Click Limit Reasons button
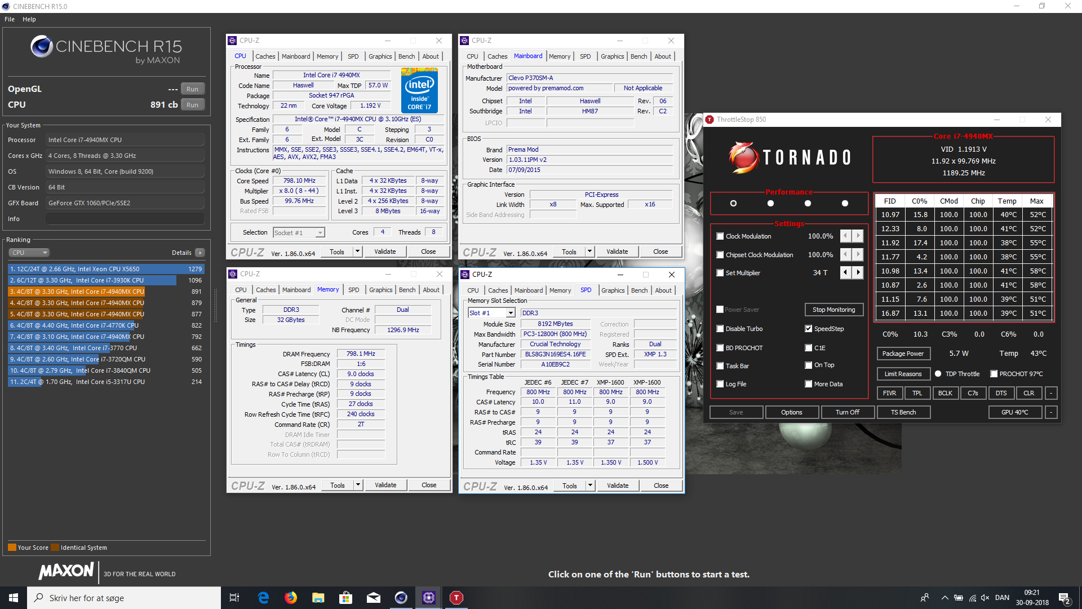This screenshot has width=1082, height=609. 903,374
